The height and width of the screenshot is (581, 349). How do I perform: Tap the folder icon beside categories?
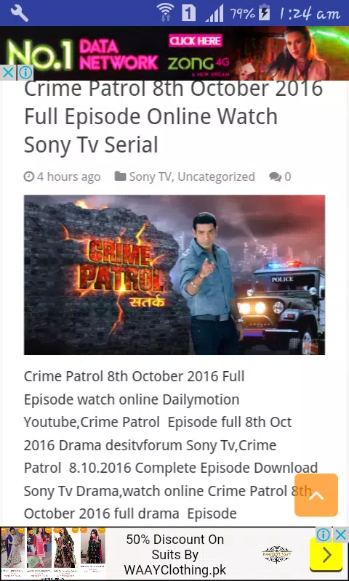click(x=120, y=176)
